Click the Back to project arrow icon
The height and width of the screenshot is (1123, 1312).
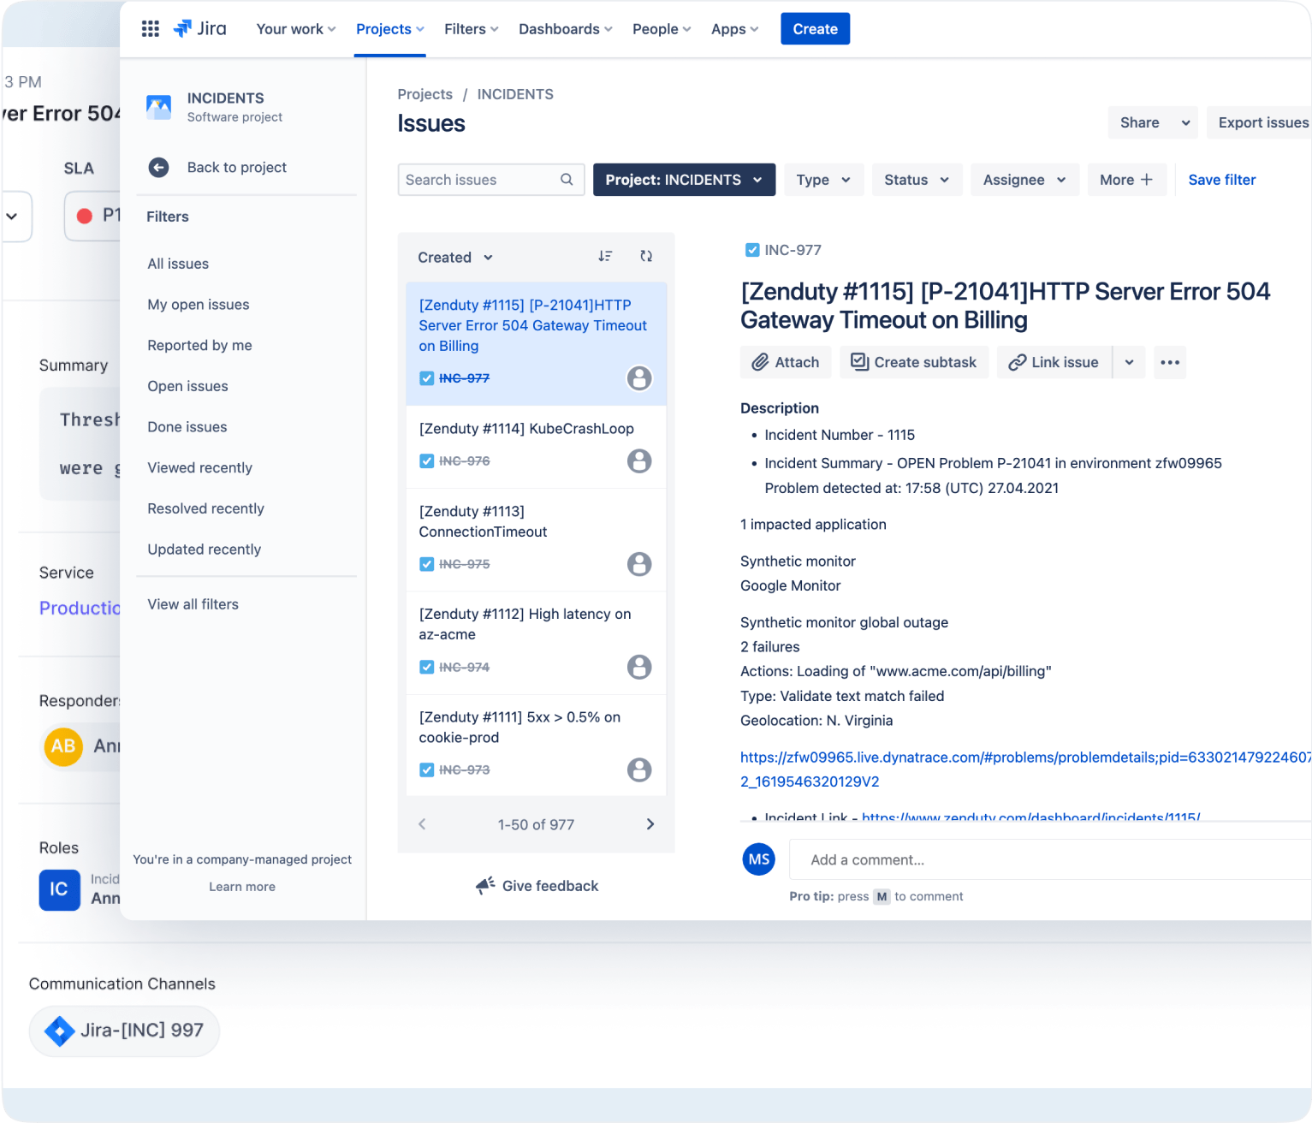(158, 168)
